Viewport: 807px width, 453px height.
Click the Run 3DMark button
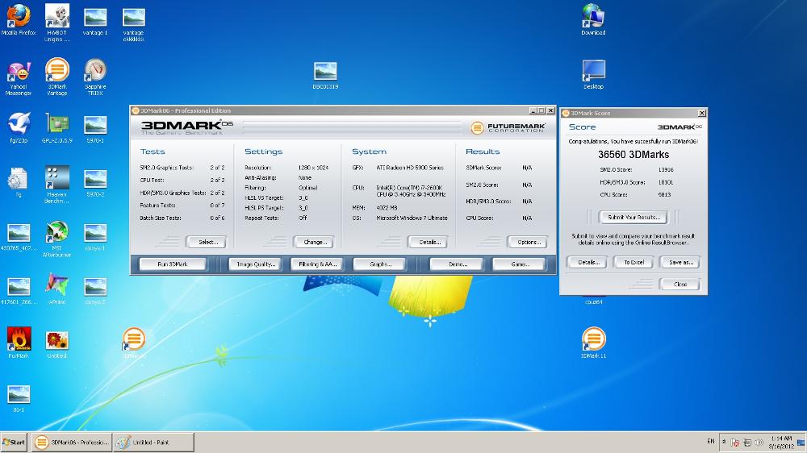tap(173, 264)
